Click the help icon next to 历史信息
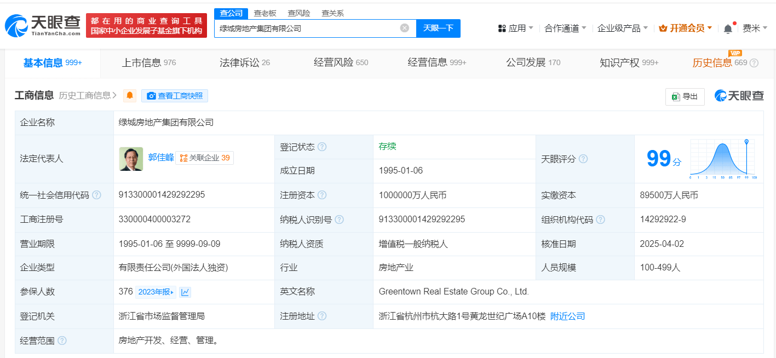The width and height of the screenshot is (776, 358). click(x=754, y=63)
